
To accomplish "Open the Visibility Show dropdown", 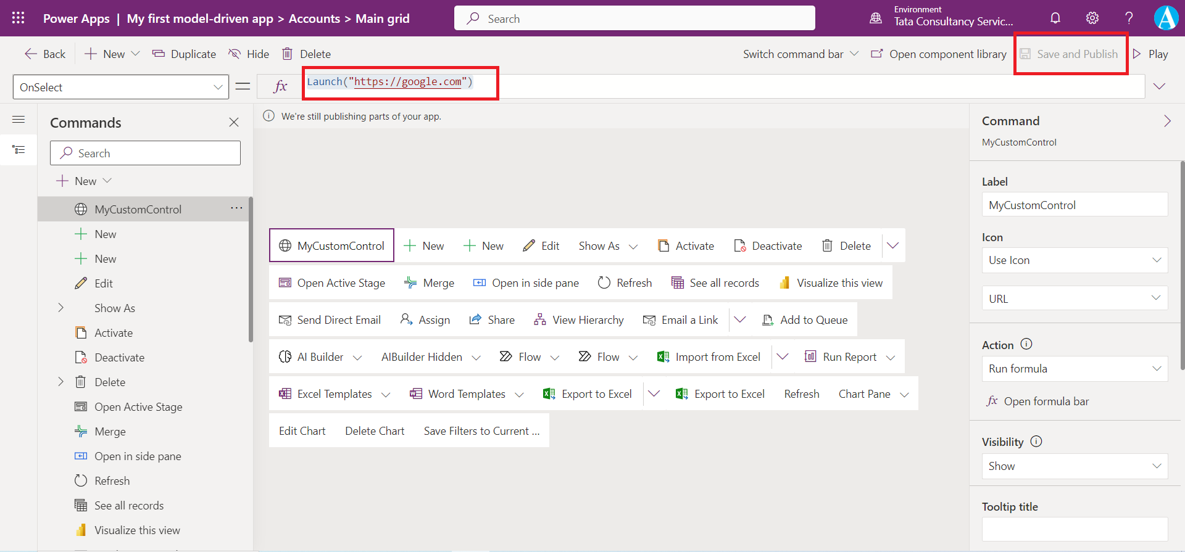I will click(1075, 466).
